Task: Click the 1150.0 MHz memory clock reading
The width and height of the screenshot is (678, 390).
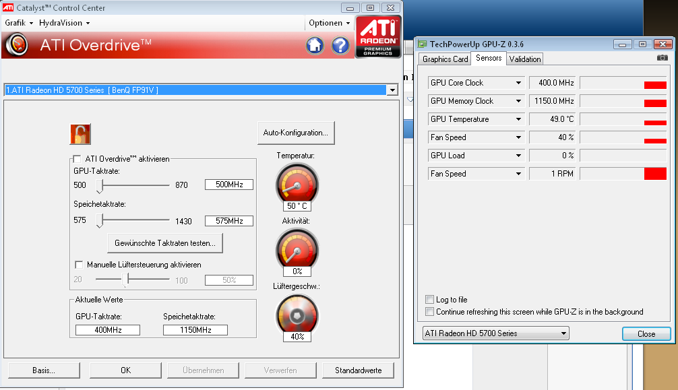Action: tap(553, 101)
